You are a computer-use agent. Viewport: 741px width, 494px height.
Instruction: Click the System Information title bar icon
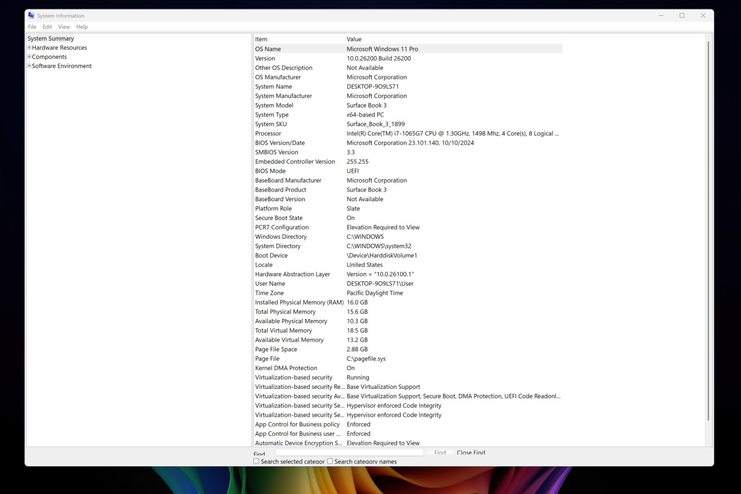pos(31,15)
